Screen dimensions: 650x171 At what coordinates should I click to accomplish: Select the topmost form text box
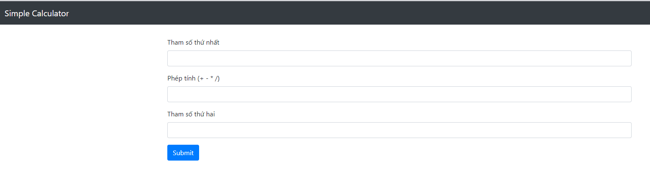399,58
